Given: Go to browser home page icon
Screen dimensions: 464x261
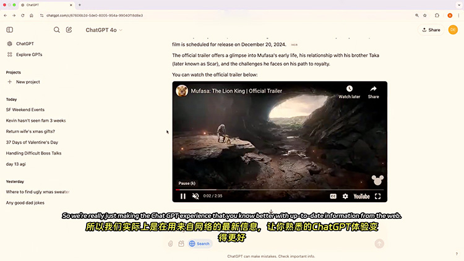Looking at the screenshot, I should click(x=32, y=15).
